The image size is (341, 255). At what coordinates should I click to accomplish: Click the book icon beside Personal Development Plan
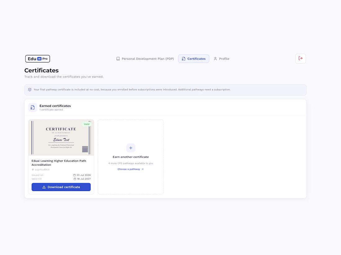coord(118,59)
